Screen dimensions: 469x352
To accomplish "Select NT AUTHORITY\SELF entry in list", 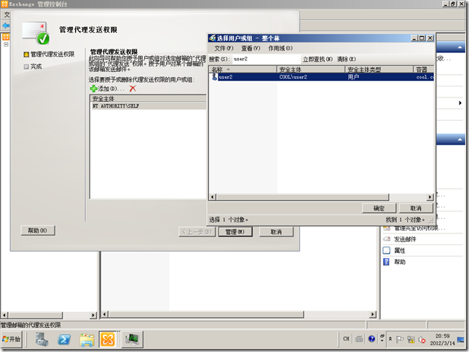I will [x=115, y=106].
